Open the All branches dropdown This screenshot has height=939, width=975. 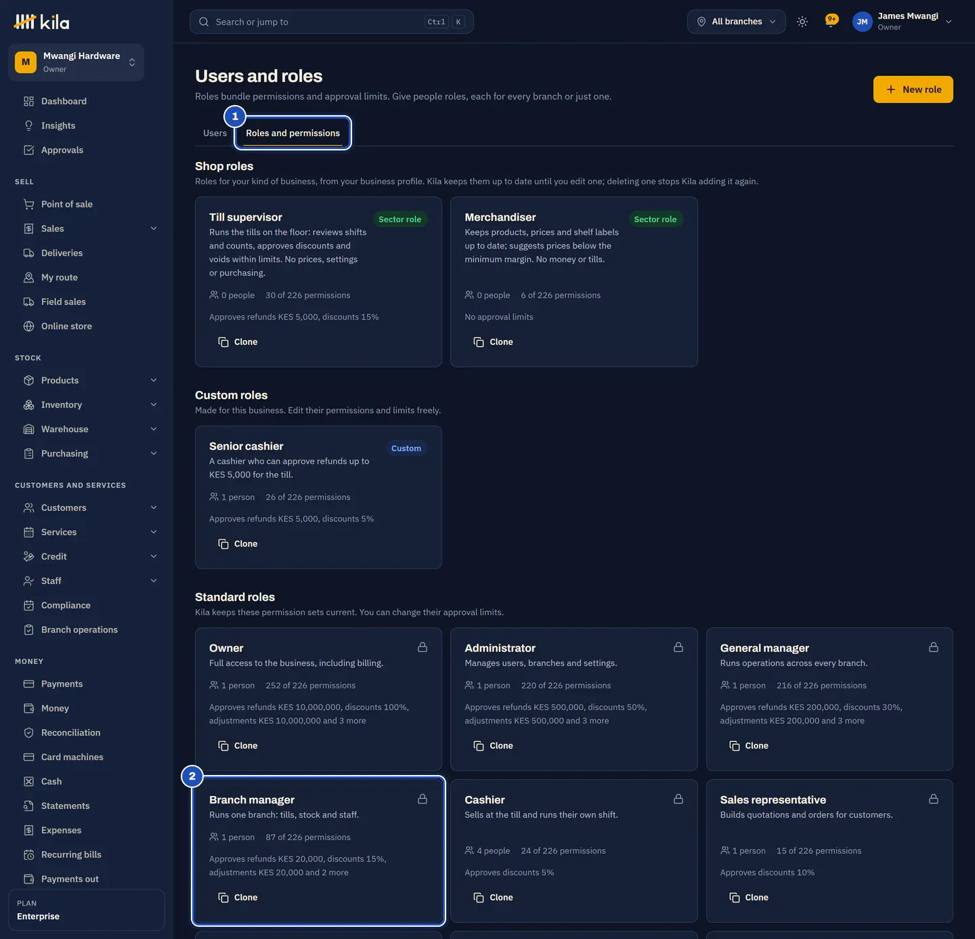[737, 22]
